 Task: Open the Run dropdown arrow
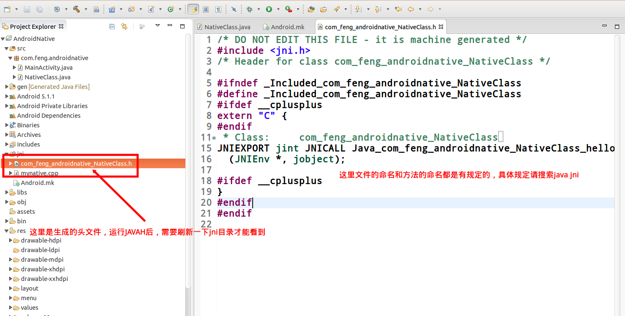click(x=278, y=9)
